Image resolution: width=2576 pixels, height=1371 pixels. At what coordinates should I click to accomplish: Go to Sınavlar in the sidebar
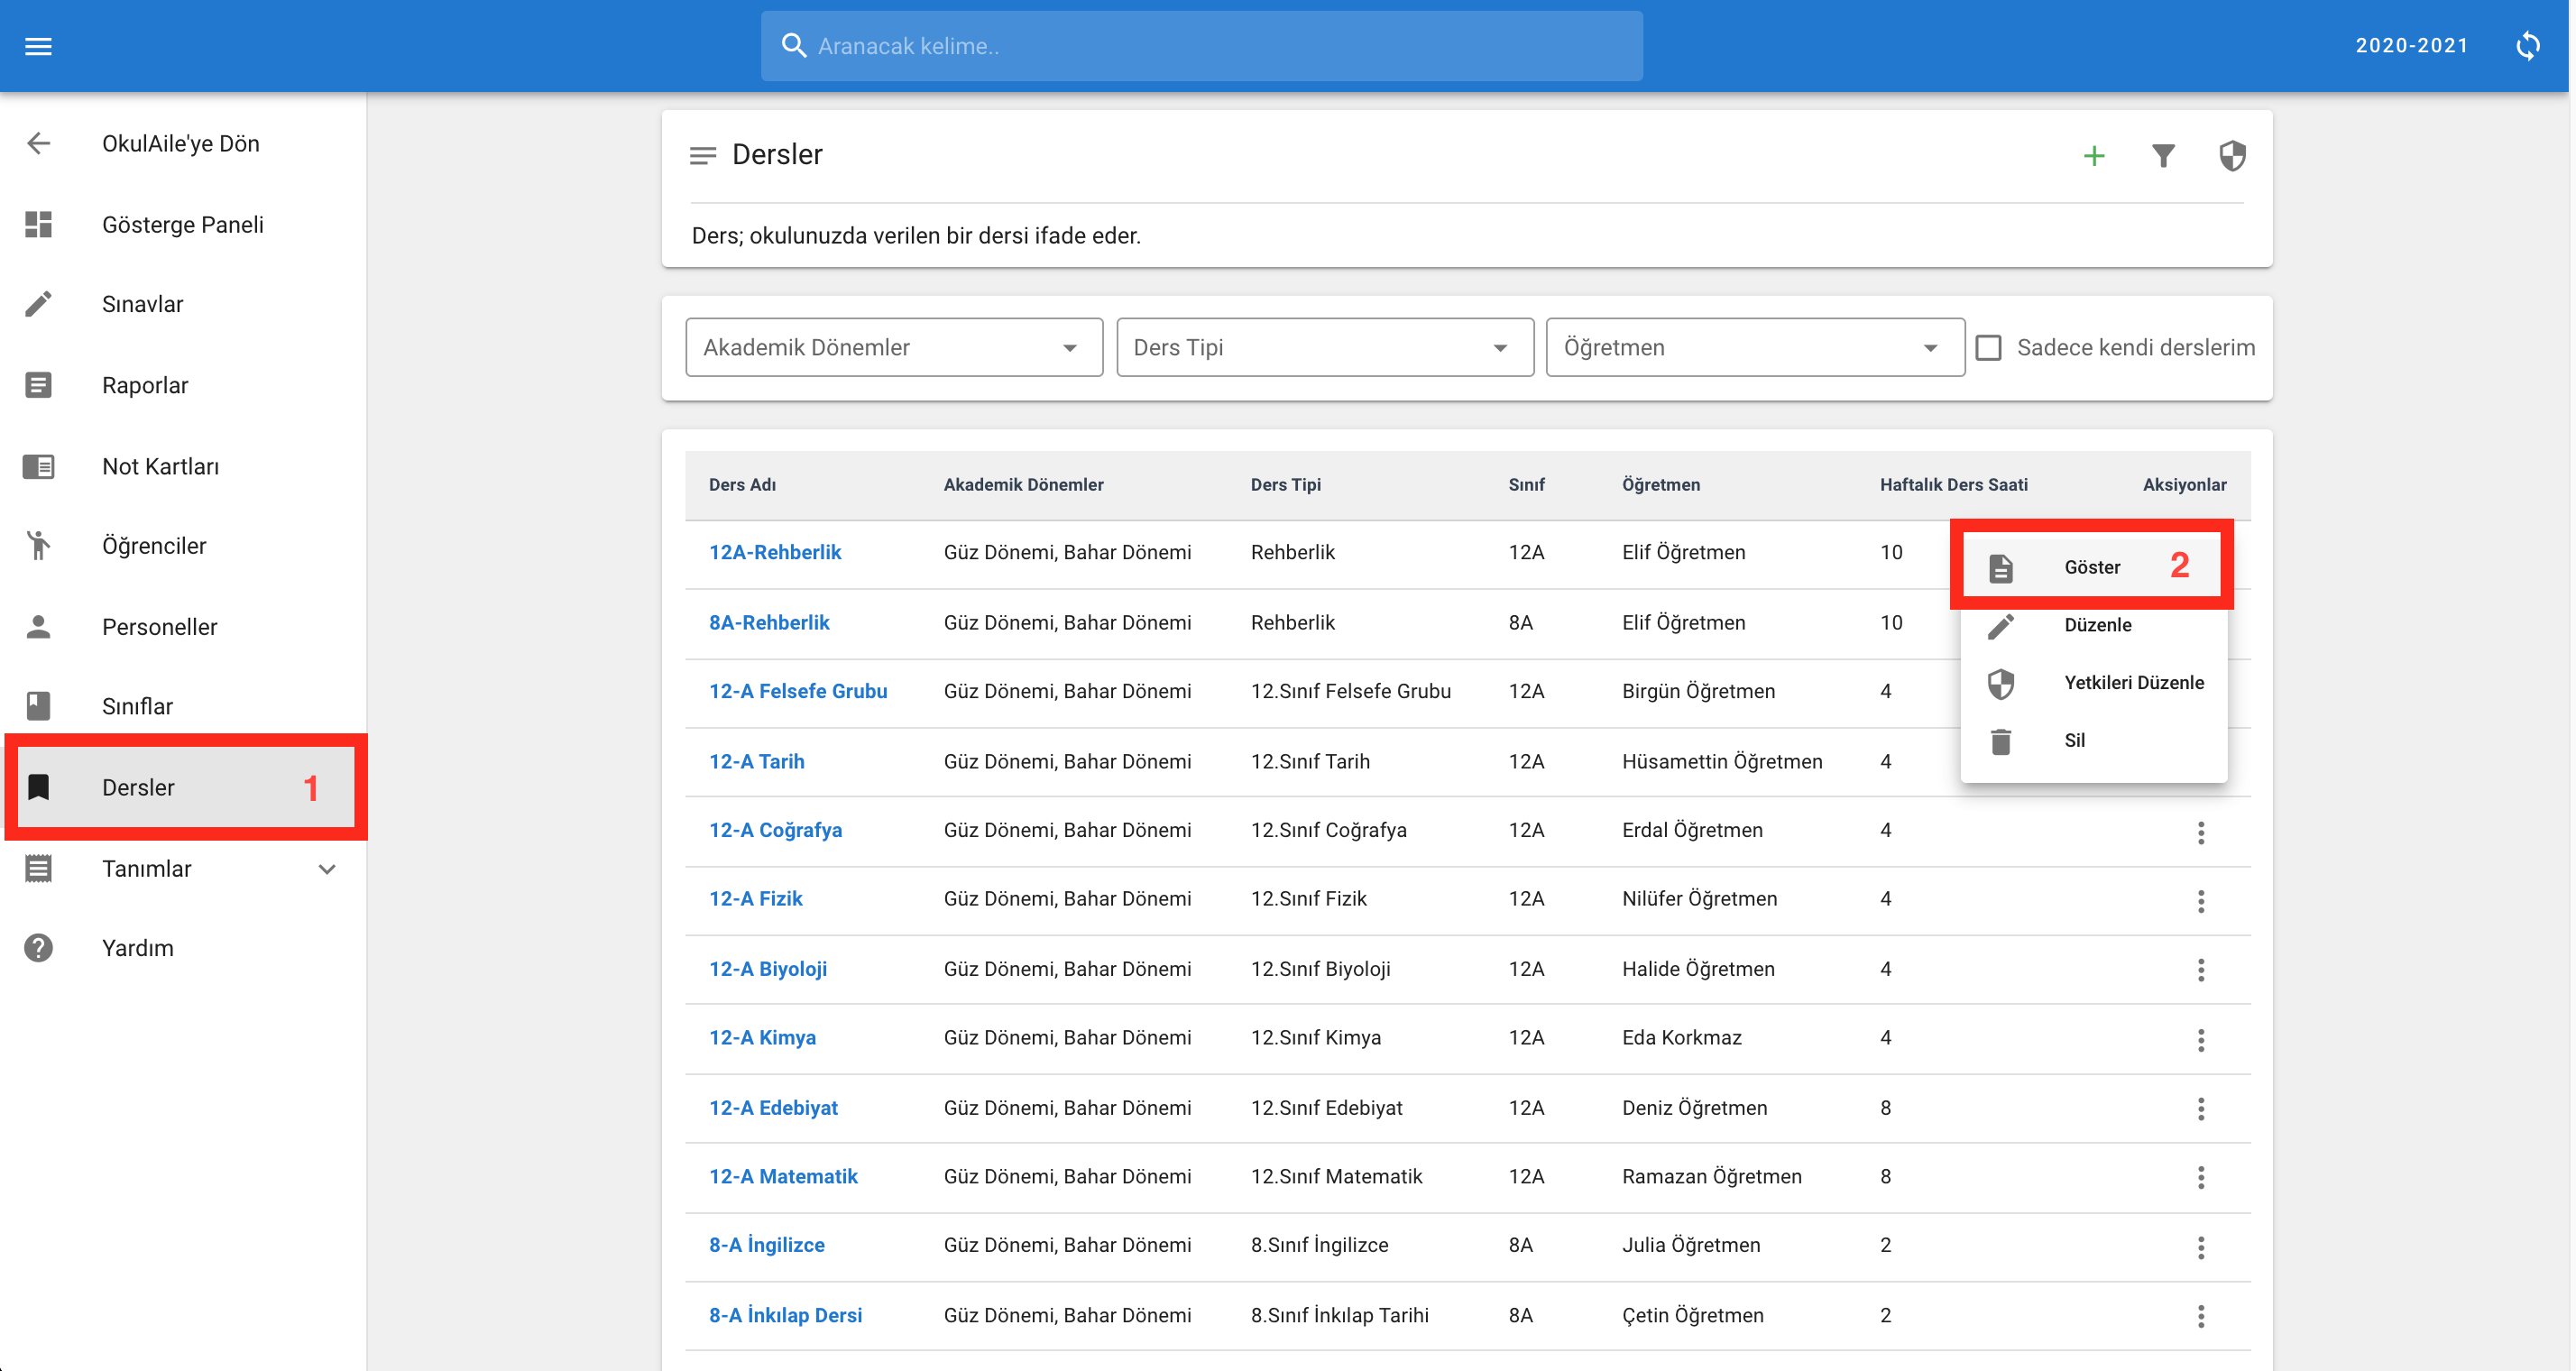coord(142,304)
